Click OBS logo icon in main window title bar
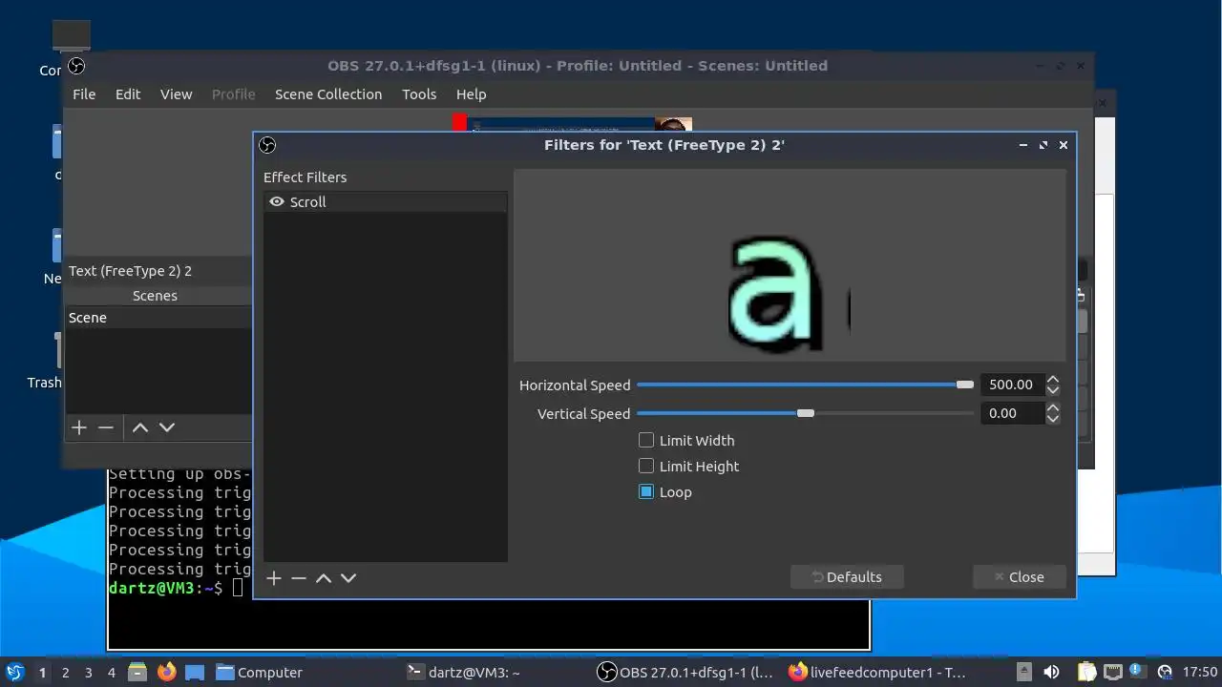The height and width of the screenshot is (687, 1222). pos(76,66)
